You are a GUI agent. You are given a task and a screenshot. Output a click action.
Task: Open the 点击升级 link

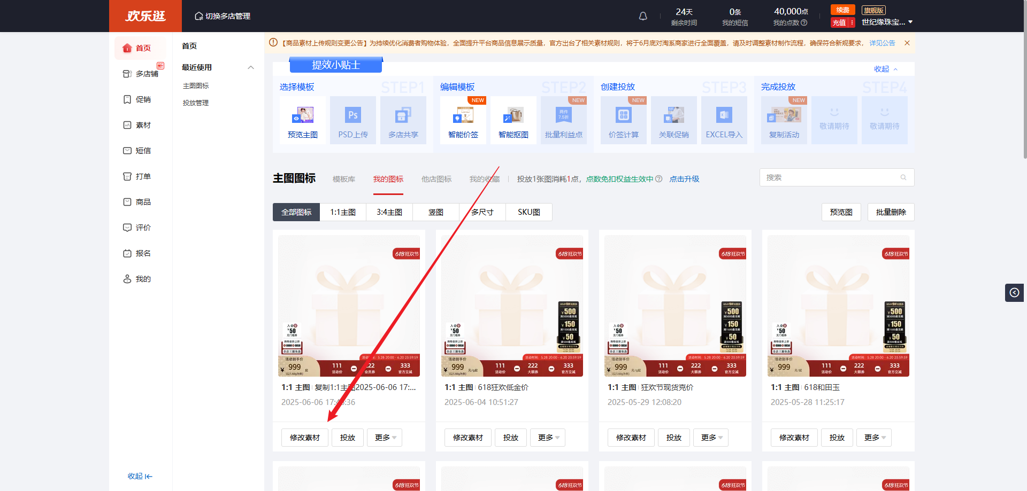click(x=684, y=179)
